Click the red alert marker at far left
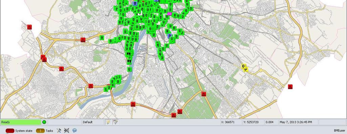Image resolution: width=347 pixels, height=134 pixels. (x=29, y=27)
